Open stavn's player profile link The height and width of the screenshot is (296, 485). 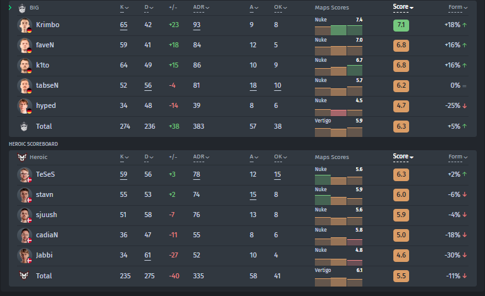[44, 194]
